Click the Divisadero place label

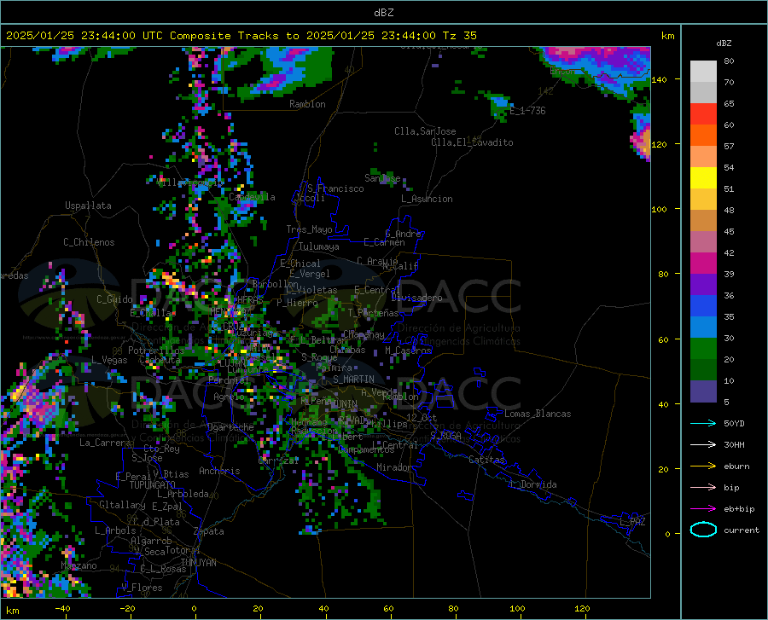(x=416, y=298)
